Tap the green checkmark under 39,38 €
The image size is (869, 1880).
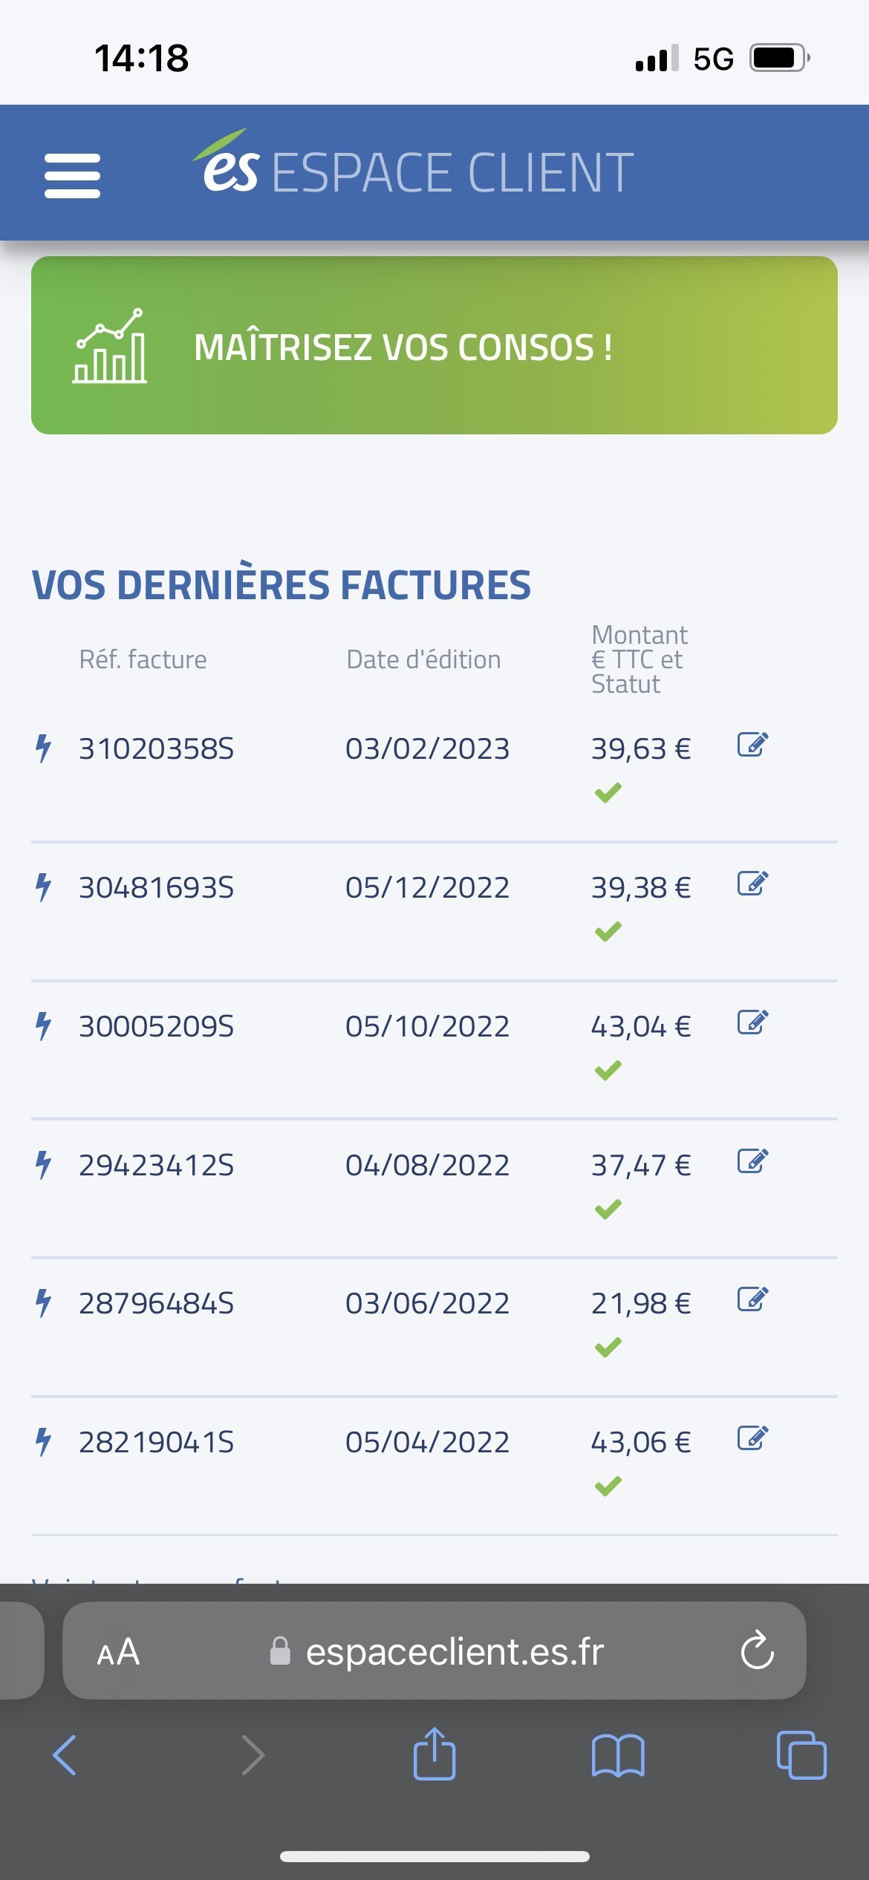point(608,931)
